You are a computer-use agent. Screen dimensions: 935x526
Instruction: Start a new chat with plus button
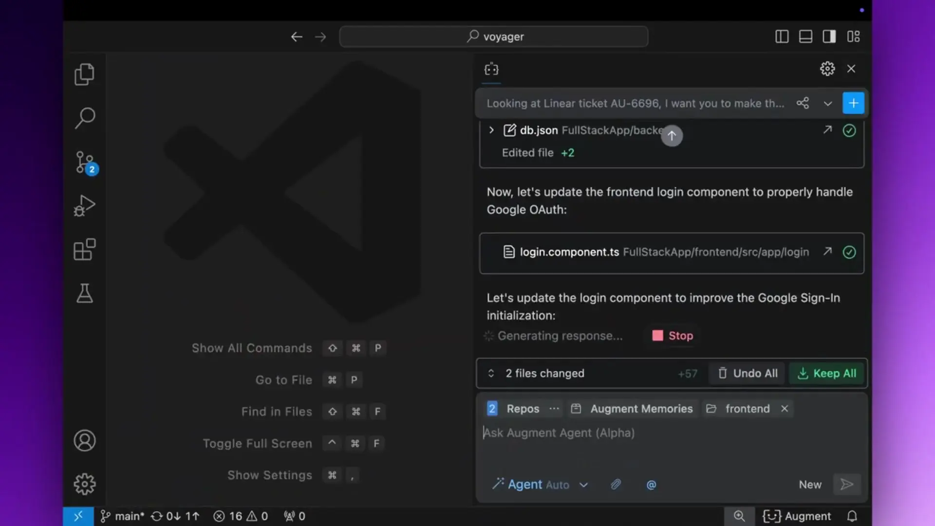[853, 103]
